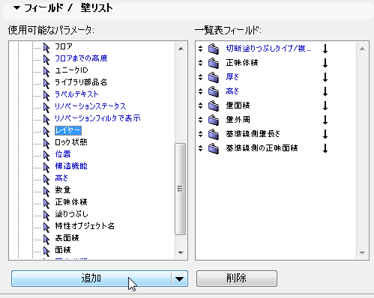374x298 pixels.
Task: Click the arrow icon beside 表面積
Action: click(46, 239)
